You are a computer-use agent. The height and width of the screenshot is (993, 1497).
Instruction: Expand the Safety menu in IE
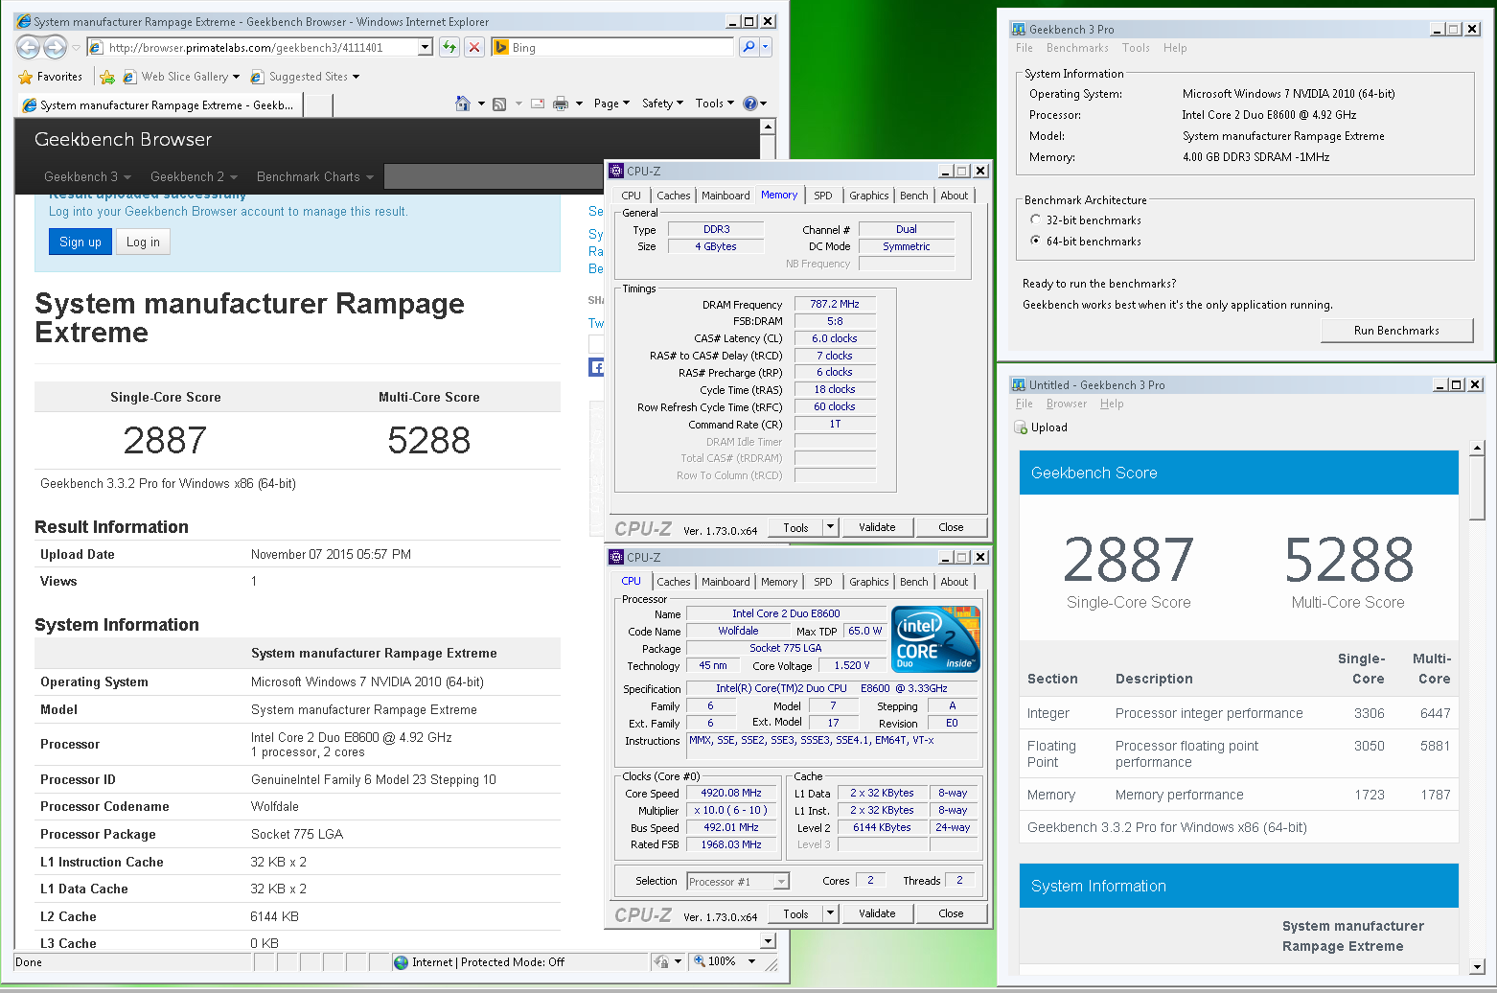pos(662,104)
